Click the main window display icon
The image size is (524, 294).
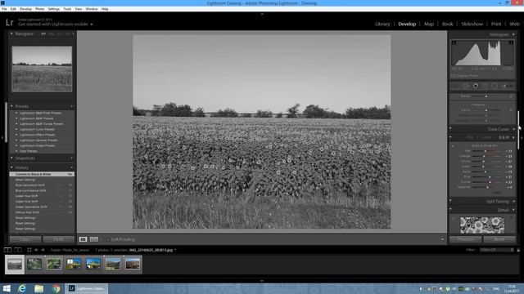(x=7, y=250)
